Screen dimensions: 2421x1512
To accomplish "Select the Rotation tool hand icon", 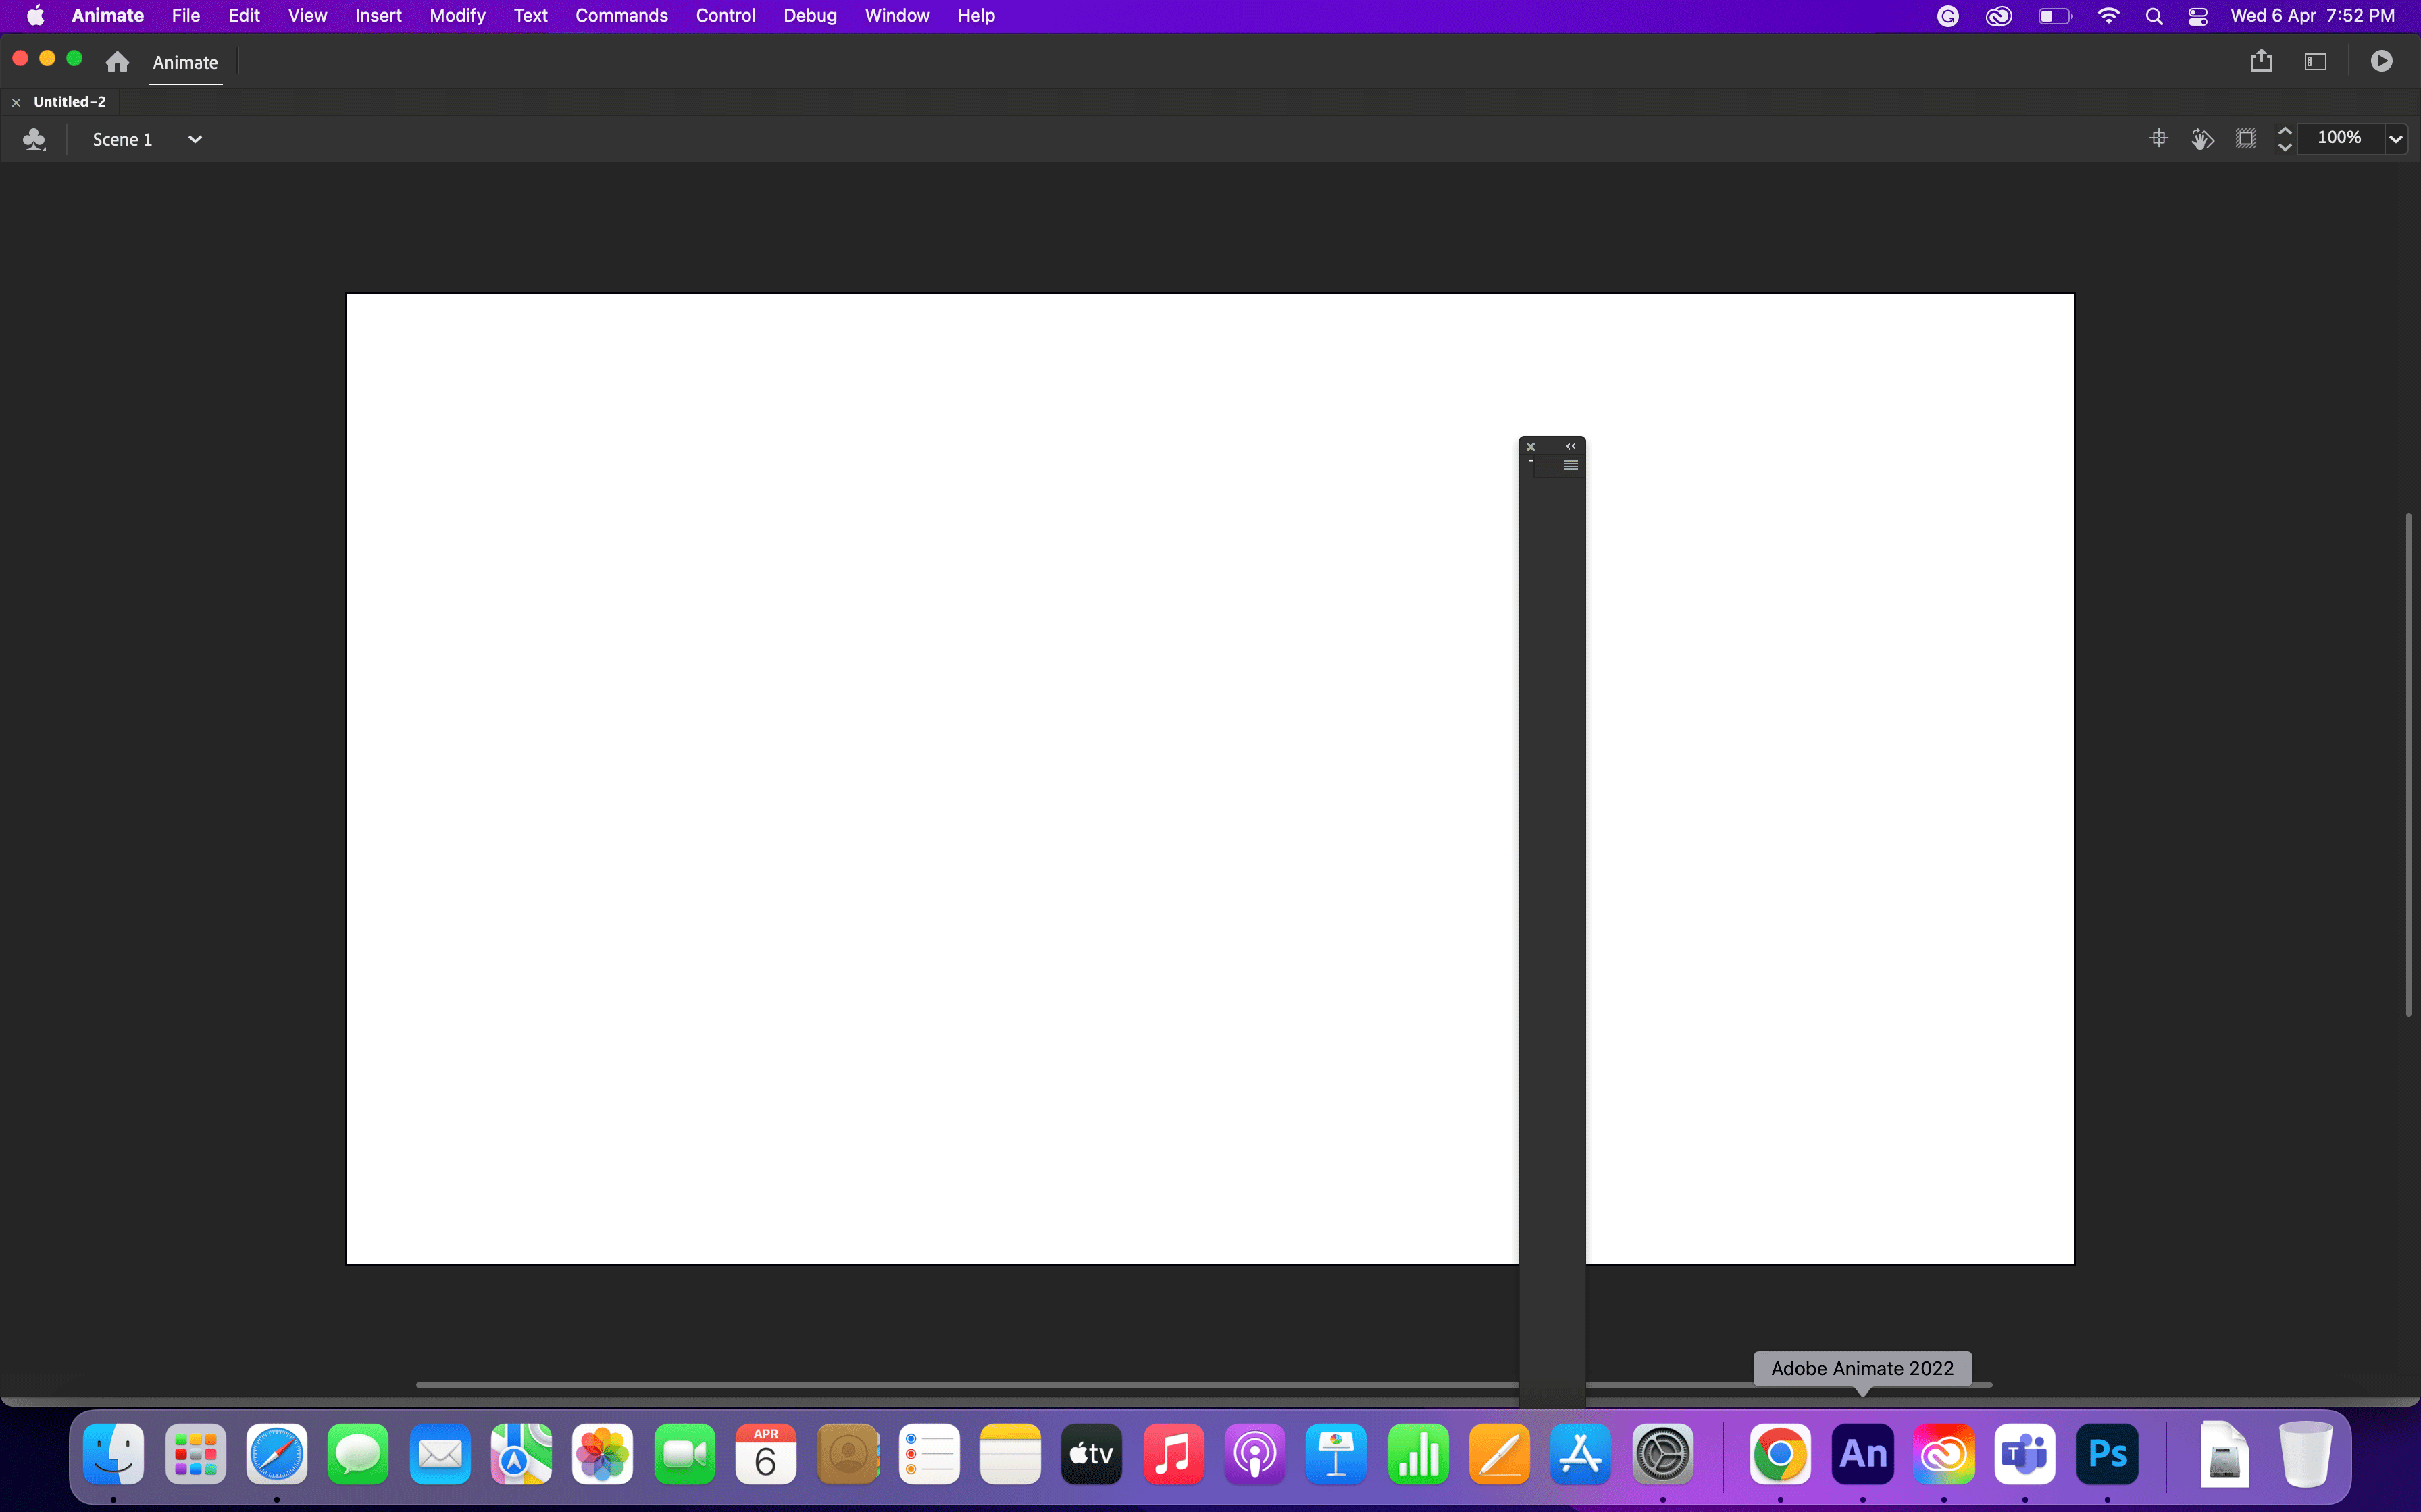I will pyautogui.click(x=2202, y=139).
